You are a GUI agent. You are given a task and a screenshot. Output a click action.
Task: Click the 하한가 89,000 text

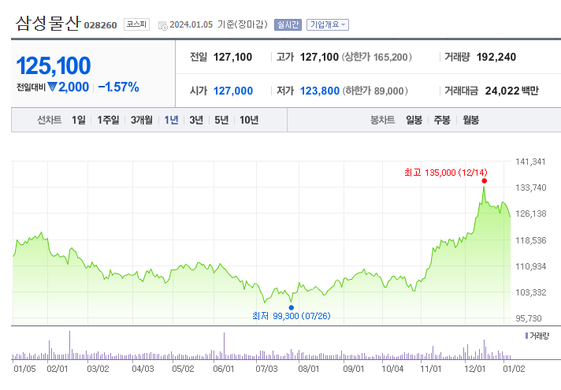click(375, 91)
